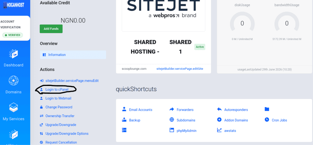Viewport: 313px width, 145px height.
Task: Go to Domains in sidebar
Action: click(13, 92)
